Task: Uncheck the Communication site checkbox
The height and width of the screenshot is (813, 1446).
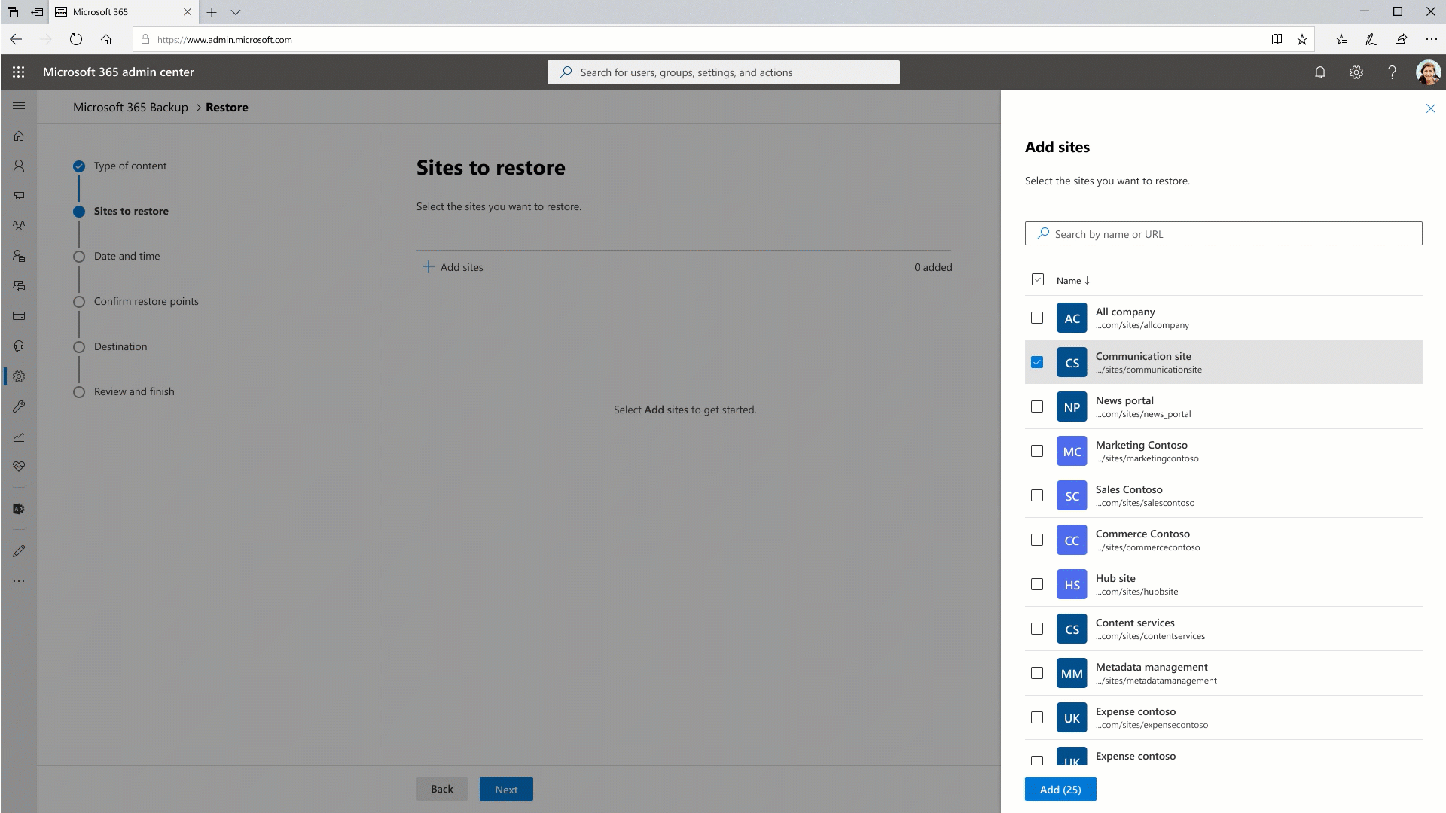Action: pos(1037,362)
